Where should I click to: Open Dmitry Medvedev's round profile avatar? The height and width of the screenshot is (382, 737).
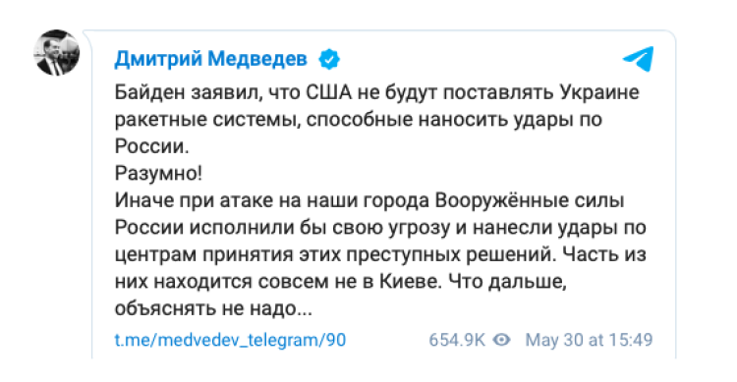56,53
